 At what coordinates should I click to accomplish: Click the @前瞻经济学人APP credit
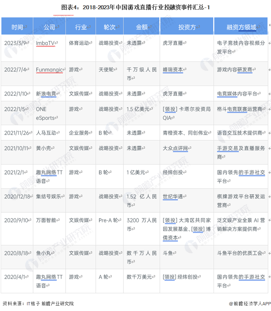tap(250, 304)
